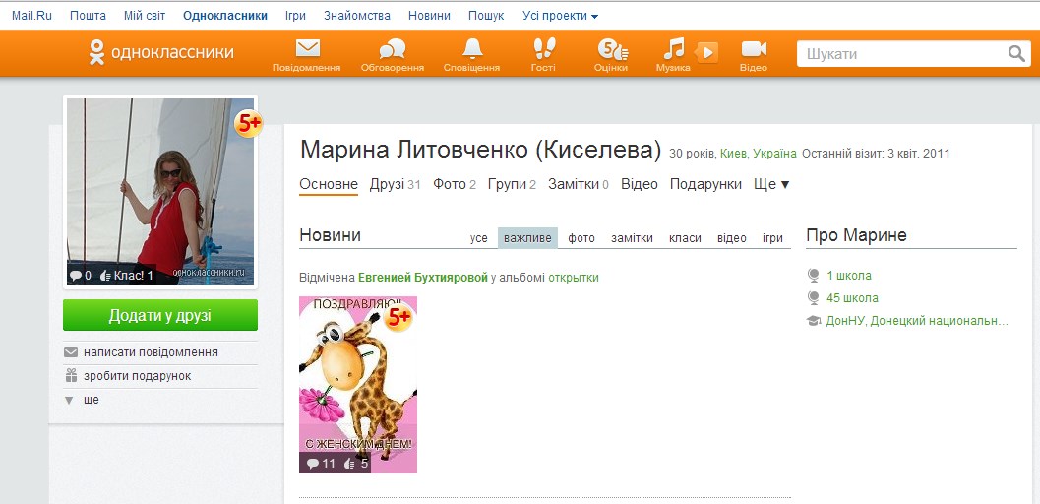Screen dimensions: 1040x504
Task: Click the 5+ badge on giraffe postcard
Action: (398, 318)
